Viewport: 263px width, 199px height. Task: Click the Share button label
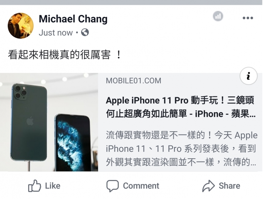point(229,186)
